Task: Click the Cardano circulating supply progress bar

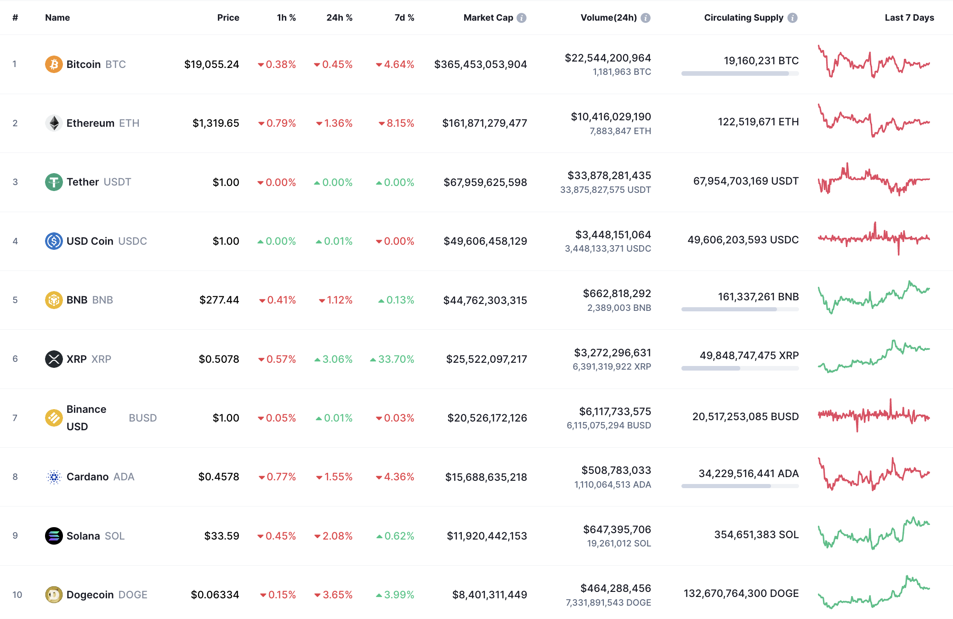Action: click(740, 485)
